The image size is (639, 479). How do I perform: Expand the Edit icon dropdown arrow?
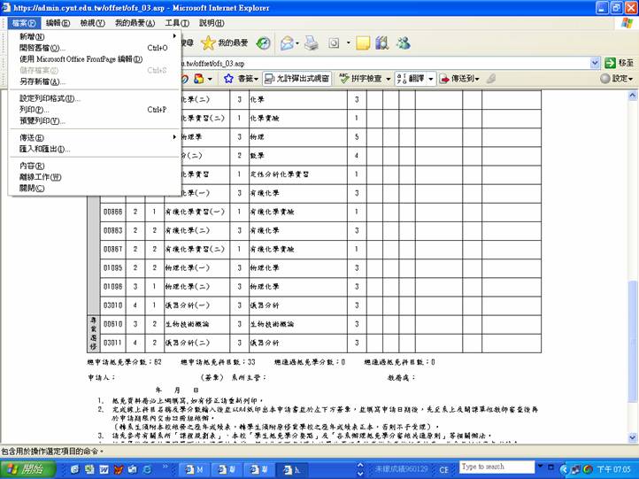point(349,43)
